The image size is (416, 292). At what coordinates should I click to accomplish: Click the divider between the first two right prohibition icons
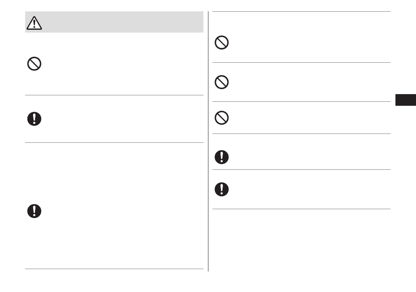coord(302,62)
